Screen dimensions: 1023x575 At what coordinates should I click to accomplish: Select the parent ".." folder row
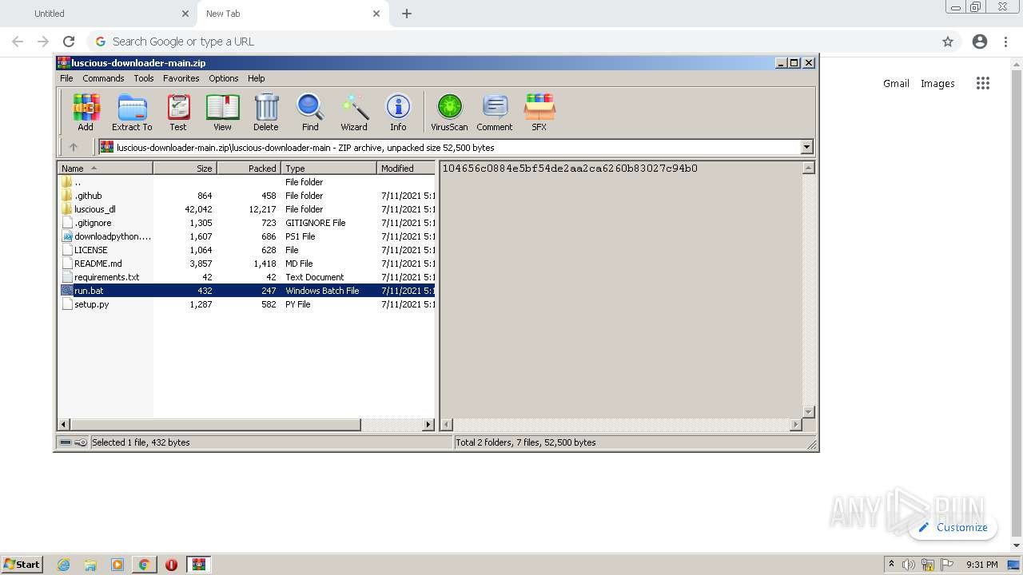(247, 182)
